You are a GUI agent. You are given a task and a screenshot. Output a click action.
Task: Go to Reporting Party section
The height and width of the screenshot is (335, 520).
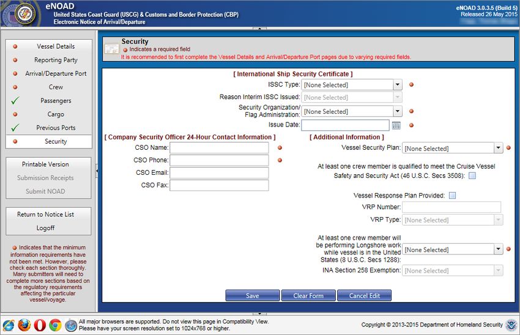click(x=49, y=60)
